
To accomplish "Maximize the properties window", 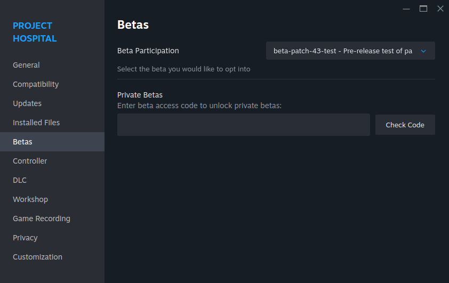I will [x=423, y=9].
